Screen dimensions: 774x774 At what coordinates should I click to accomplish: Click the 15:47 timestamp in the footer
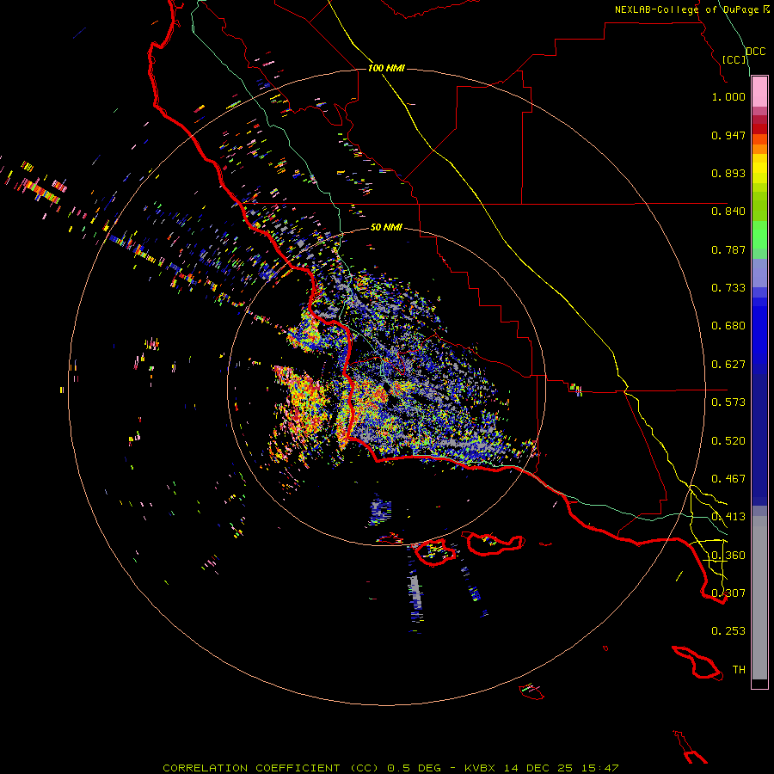[x=599, y=768]
